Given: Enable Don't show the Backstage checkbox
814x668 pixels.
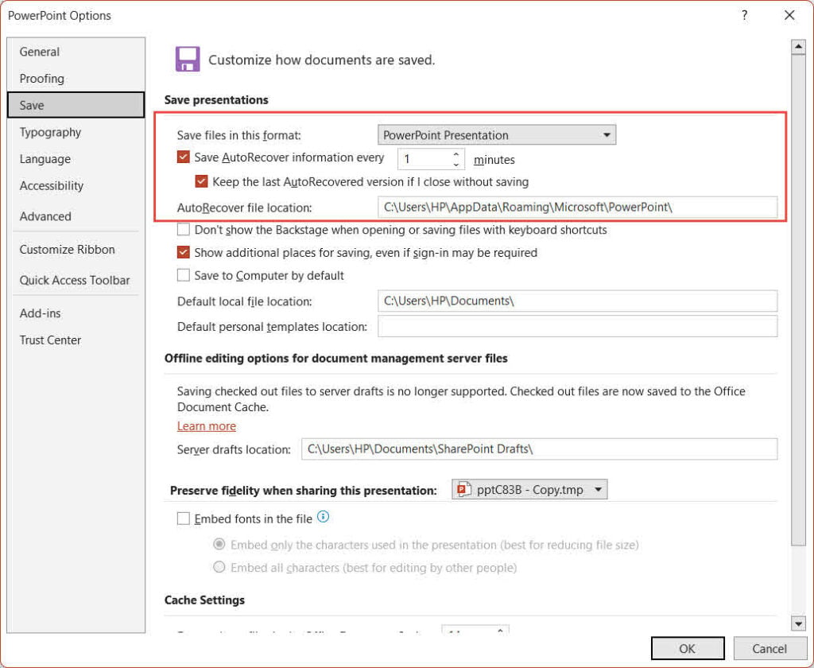Looking at the screenshot, I should coord(184,230).
